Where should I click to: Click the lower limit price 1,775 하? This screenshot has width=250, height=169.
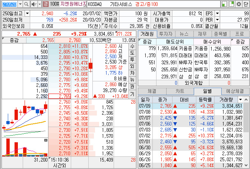coord(114,73)
